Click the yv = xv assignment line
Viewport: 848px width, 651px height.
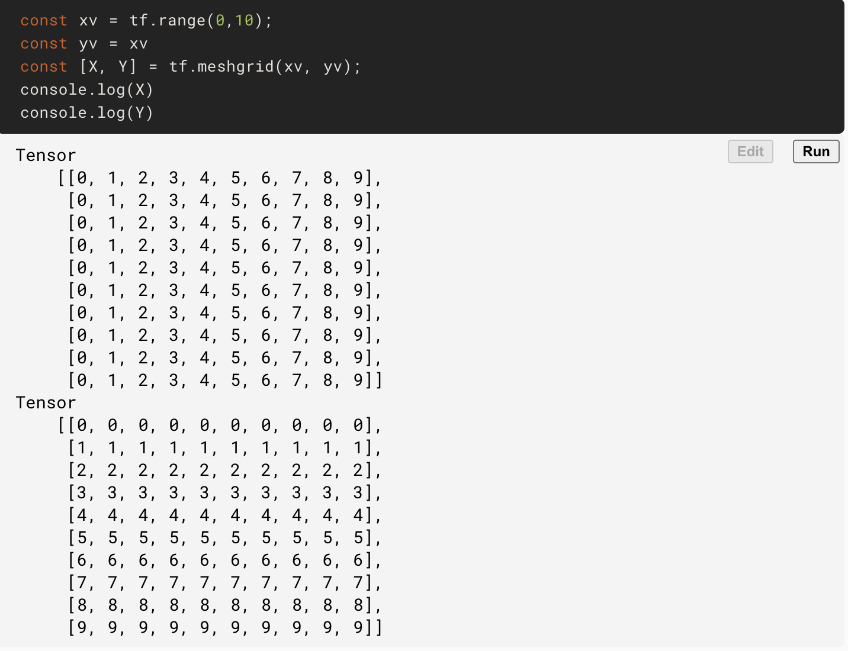84,43
